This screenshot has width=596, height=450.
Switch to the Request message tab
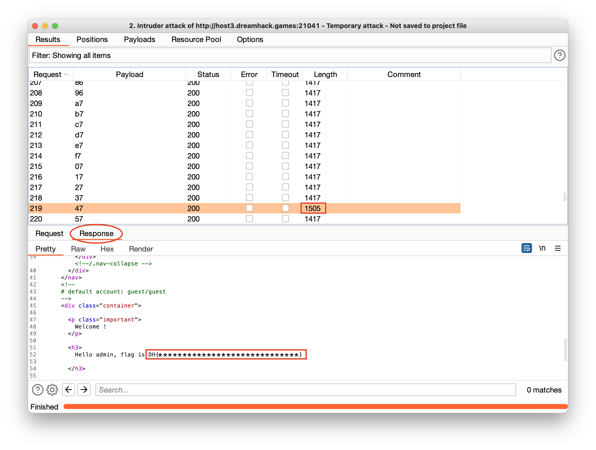coord(49,233)
